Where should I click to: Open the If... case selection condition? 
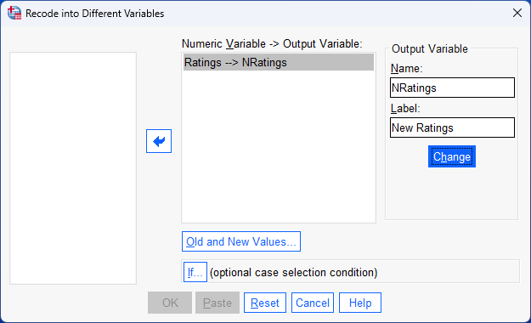pos(195,272)
